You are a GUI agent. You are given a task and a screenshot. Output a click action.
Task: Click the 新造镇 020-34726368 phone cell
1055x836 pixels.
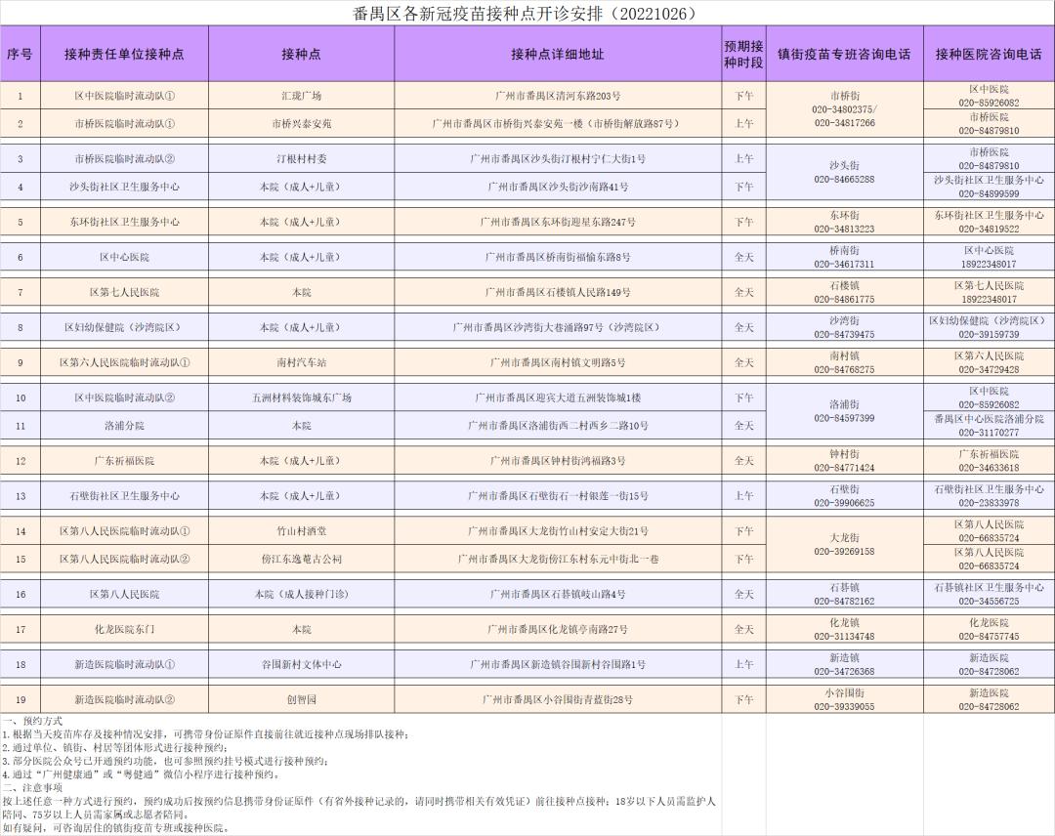[844, 664]
